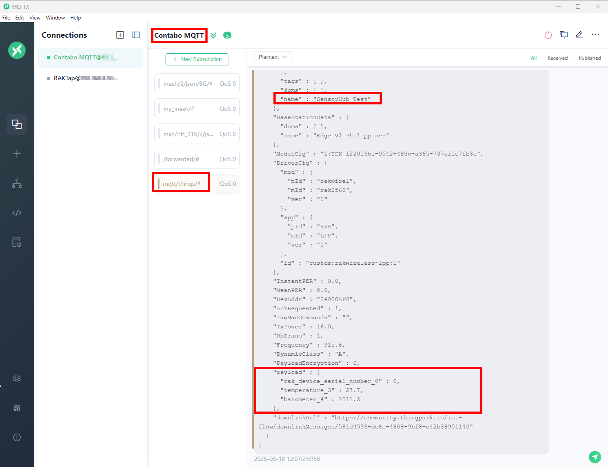608x467 pixels.
Task: Click the New Subscription button
Action: click(197, 59)
